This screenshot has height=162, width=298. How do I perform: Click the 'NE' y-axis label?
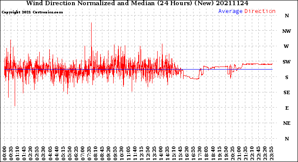click(287, 123)
